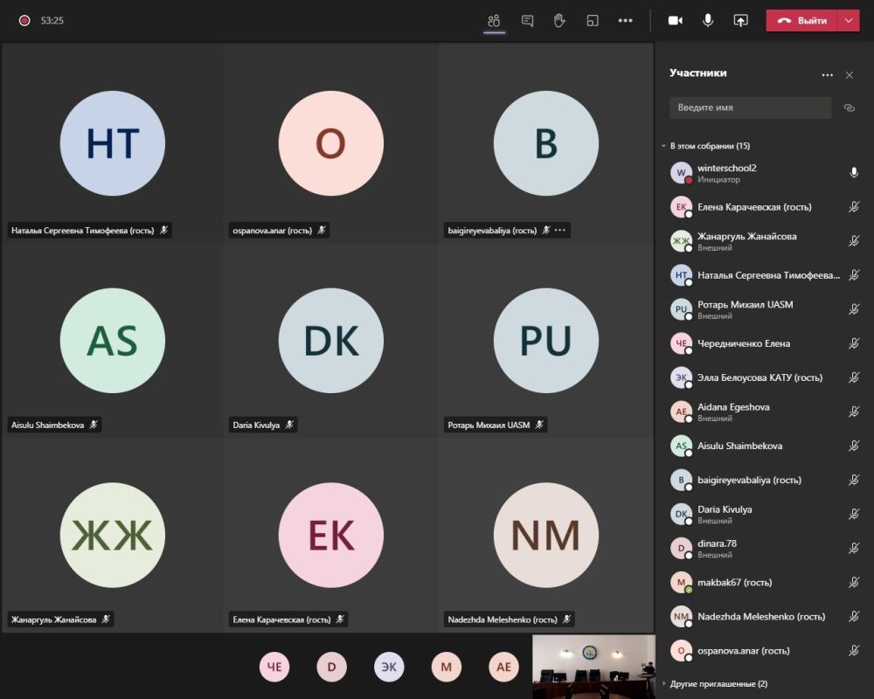Viewport: 874px width, 699px height.
Task: Toggle the camera on or off
Action: point(675,21)
